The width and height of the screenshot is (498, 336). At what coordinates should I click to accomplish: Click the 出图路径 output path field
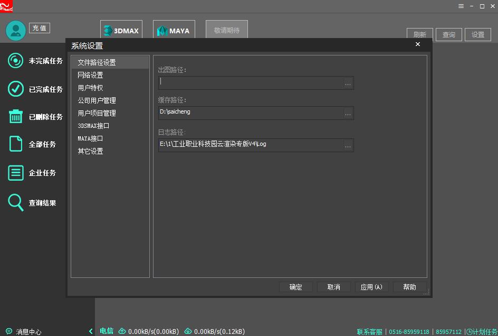(251, 82)
